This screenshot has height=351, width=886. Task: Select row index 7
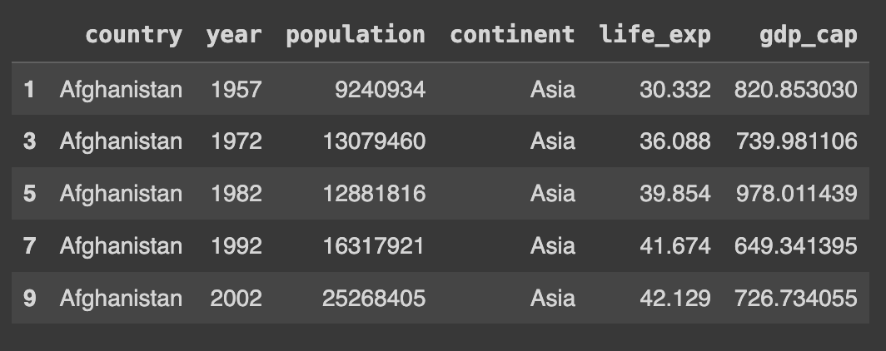click(29, 246)
